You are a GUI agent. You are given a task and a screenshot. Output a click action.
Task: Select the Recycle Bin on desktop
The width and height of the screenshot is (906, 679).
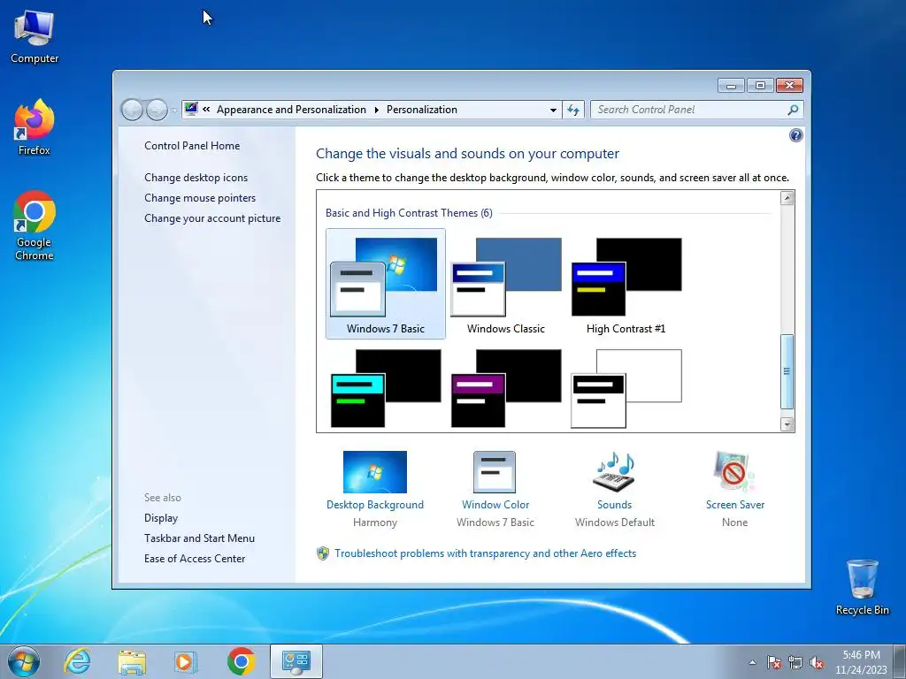tap(862, 587)
